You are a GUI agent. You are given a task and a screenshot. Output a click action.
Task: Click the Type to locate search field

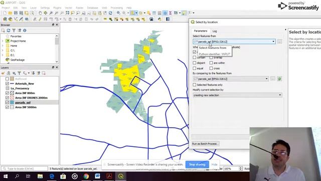pyautogui.click(x=25, y=168)
